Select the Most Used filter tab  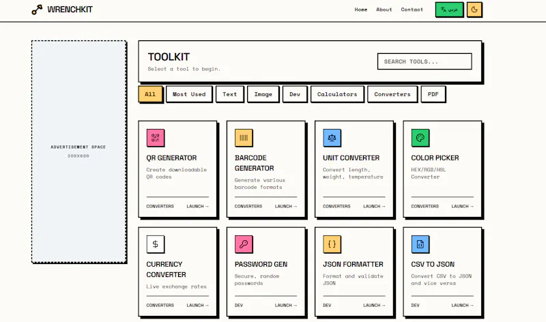[x=189, y=94]
